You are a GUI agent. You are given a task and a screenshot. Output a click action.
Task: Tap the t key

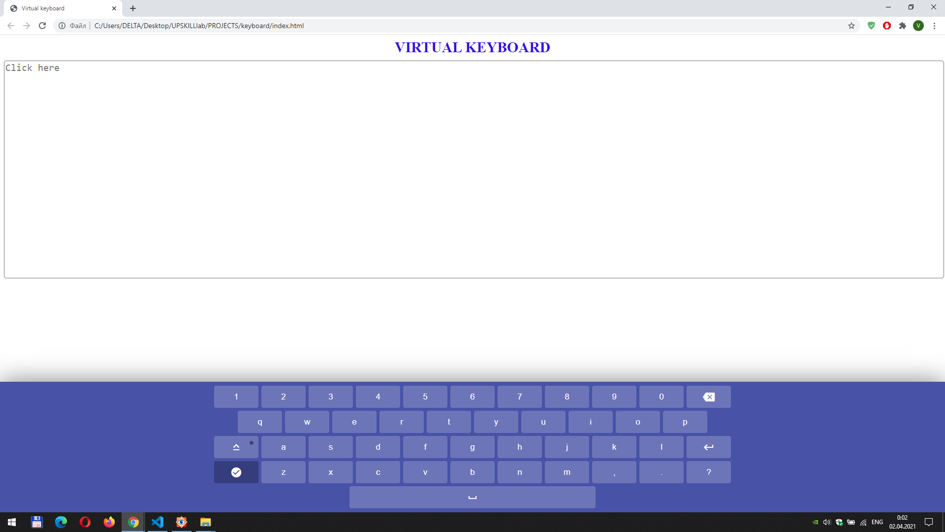coord(449,422)
